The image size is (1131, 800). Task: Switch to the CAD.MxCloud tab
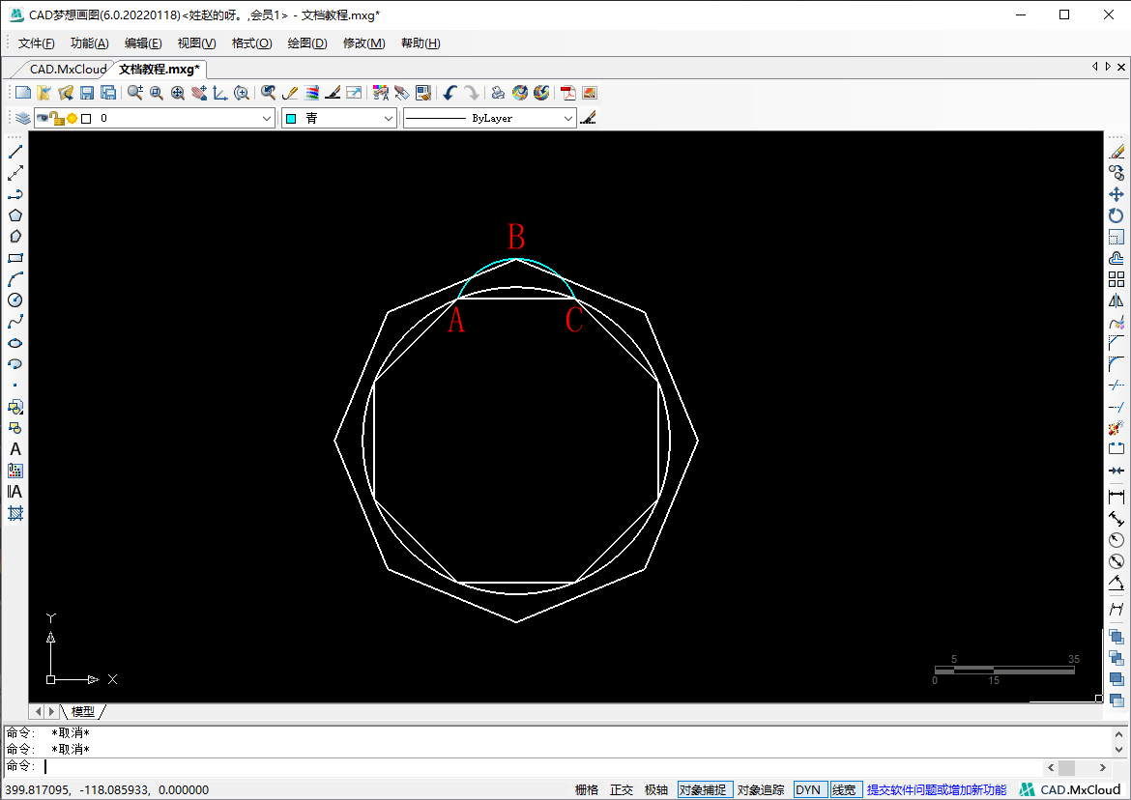(x=68, y=70)
